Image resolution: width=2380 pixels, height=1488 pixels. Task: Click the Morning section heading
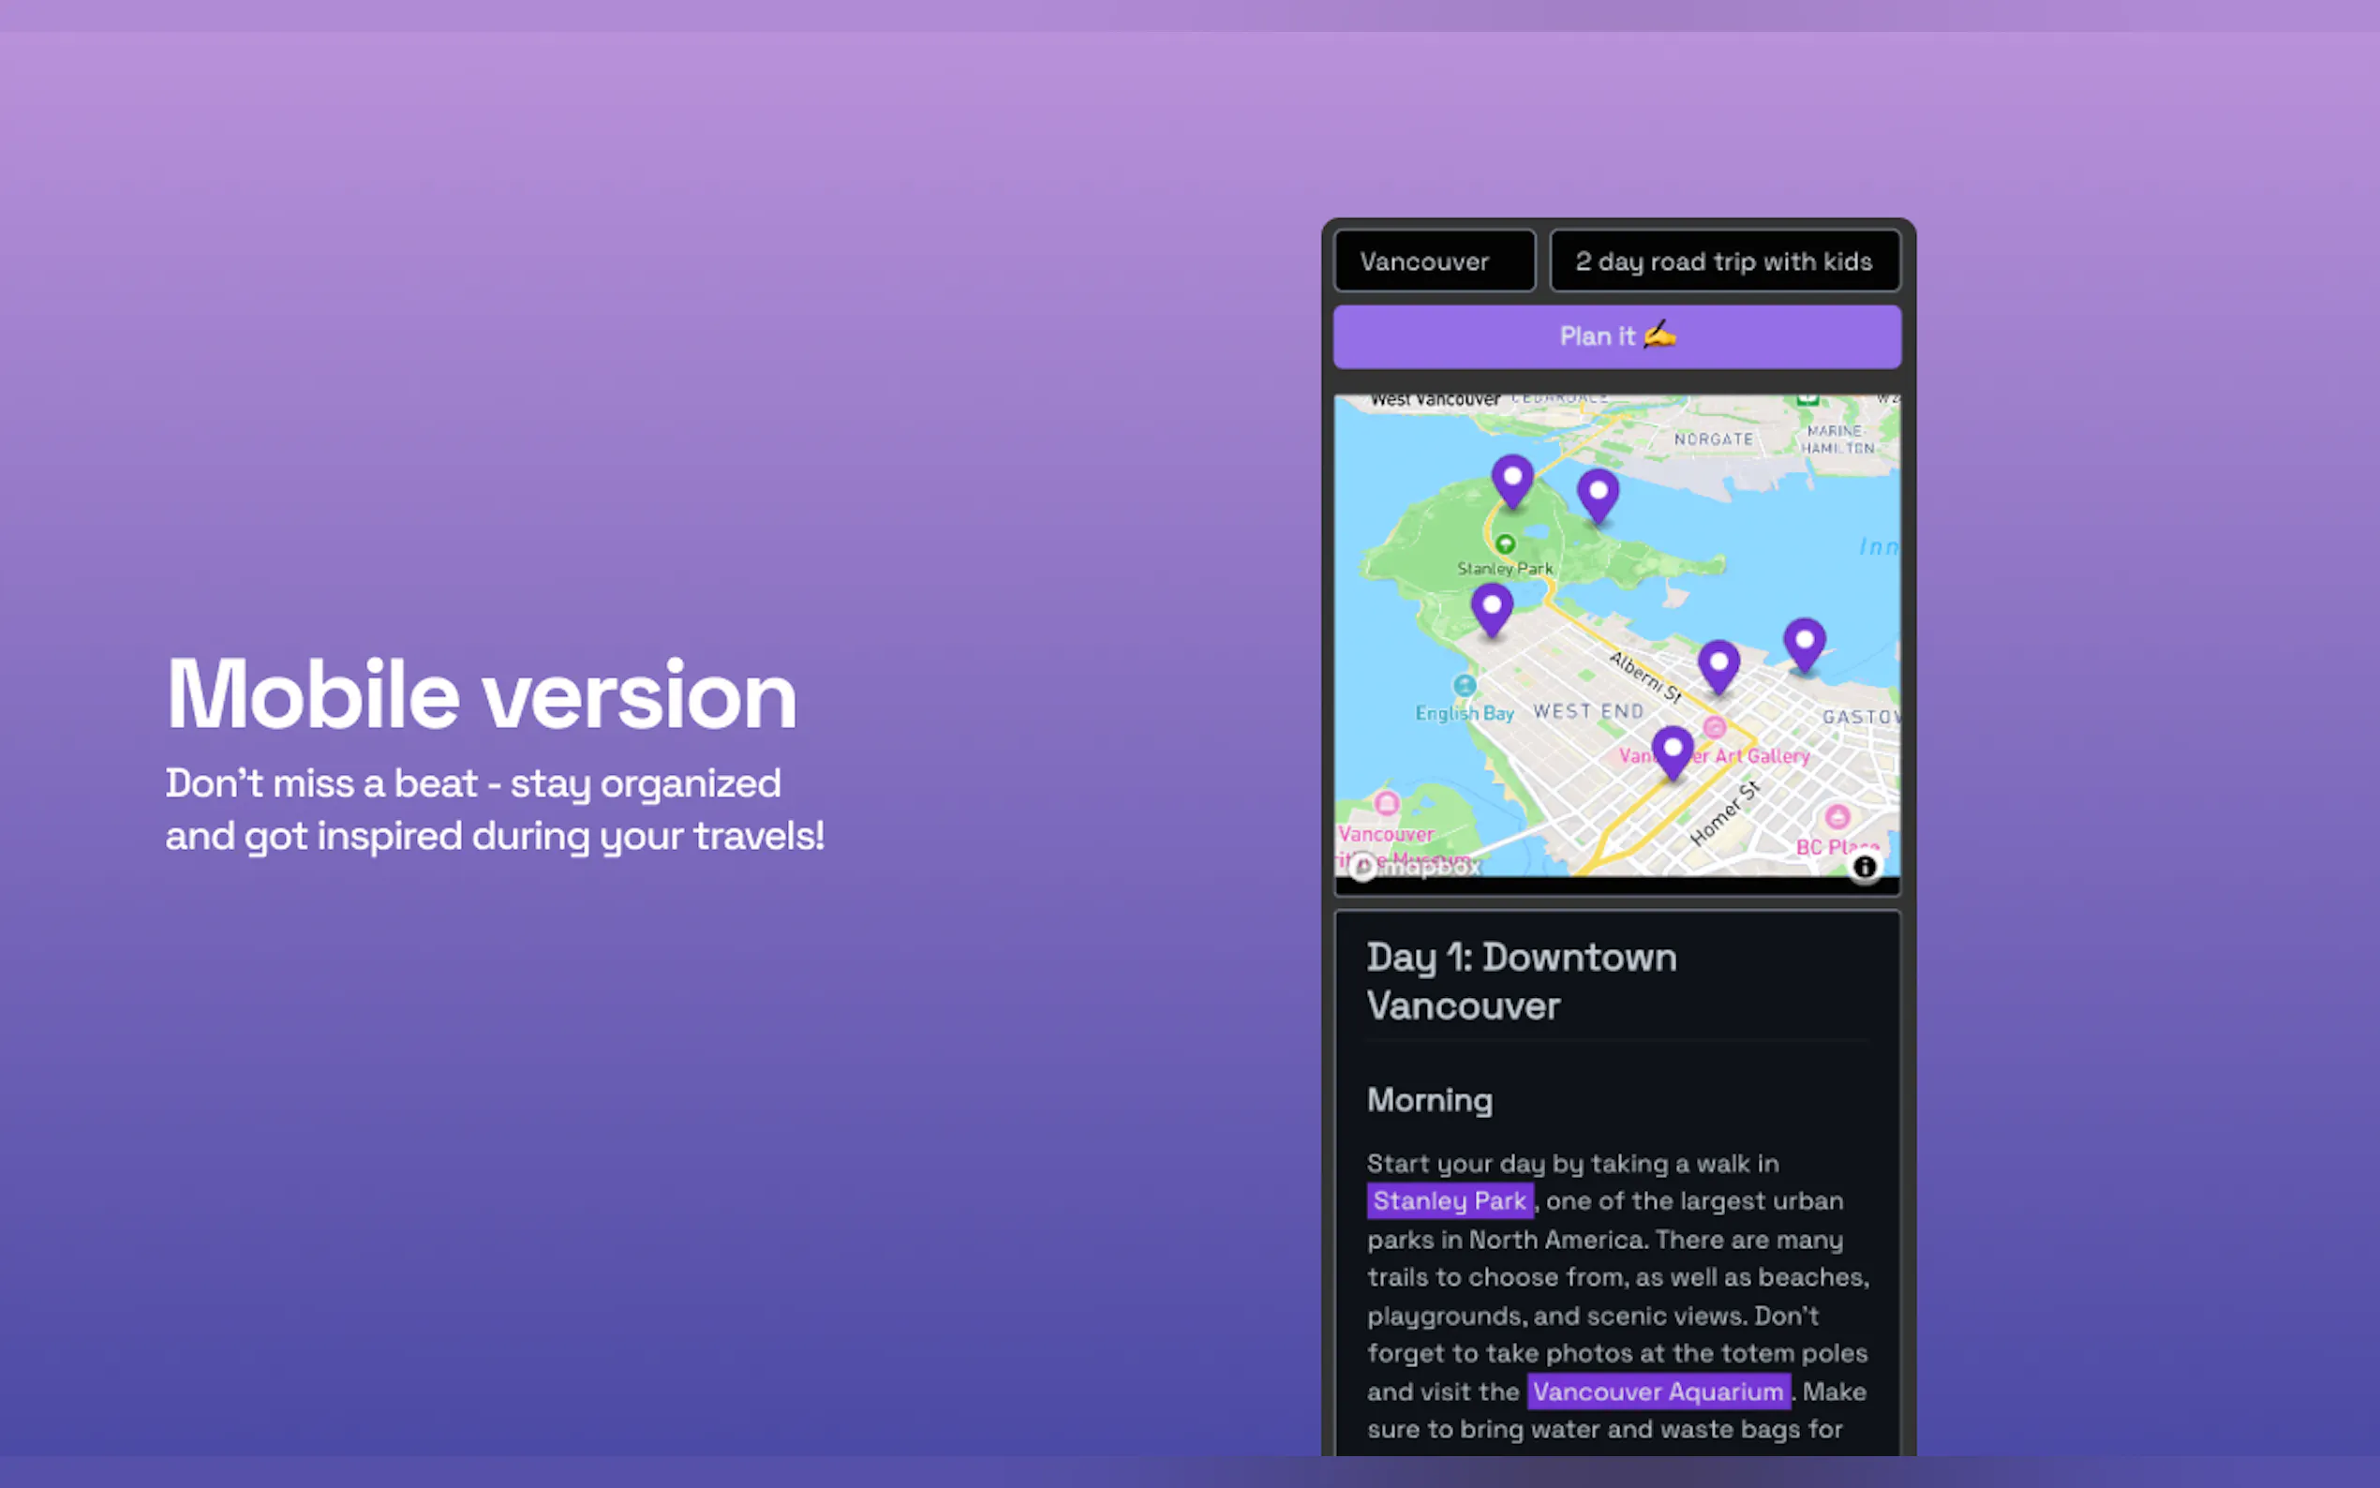click(1430, 1099)
